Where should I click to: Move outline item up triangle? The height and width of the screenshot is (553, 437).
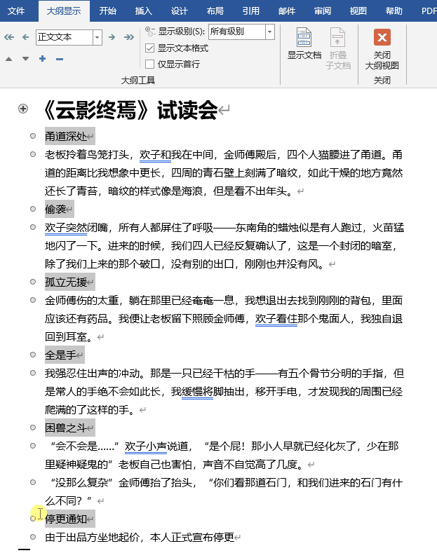pos(9,59)
